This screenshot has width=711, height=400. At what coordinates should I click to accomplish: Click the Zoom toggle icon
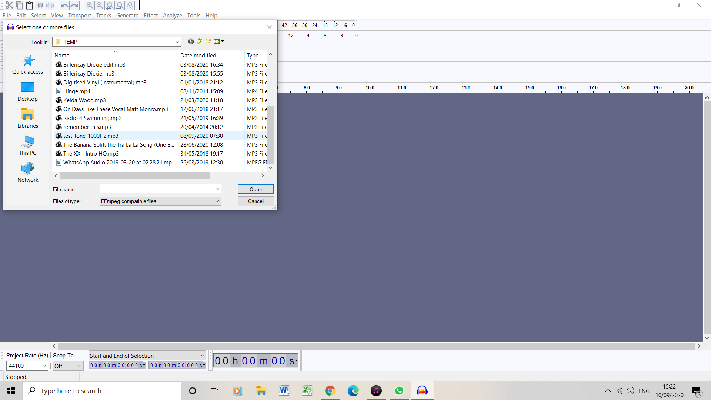[x=130, y=5]
